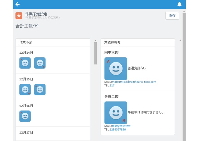Open notifications bell
This screenshot has width=199, height=141.
(x=179, y=5)
